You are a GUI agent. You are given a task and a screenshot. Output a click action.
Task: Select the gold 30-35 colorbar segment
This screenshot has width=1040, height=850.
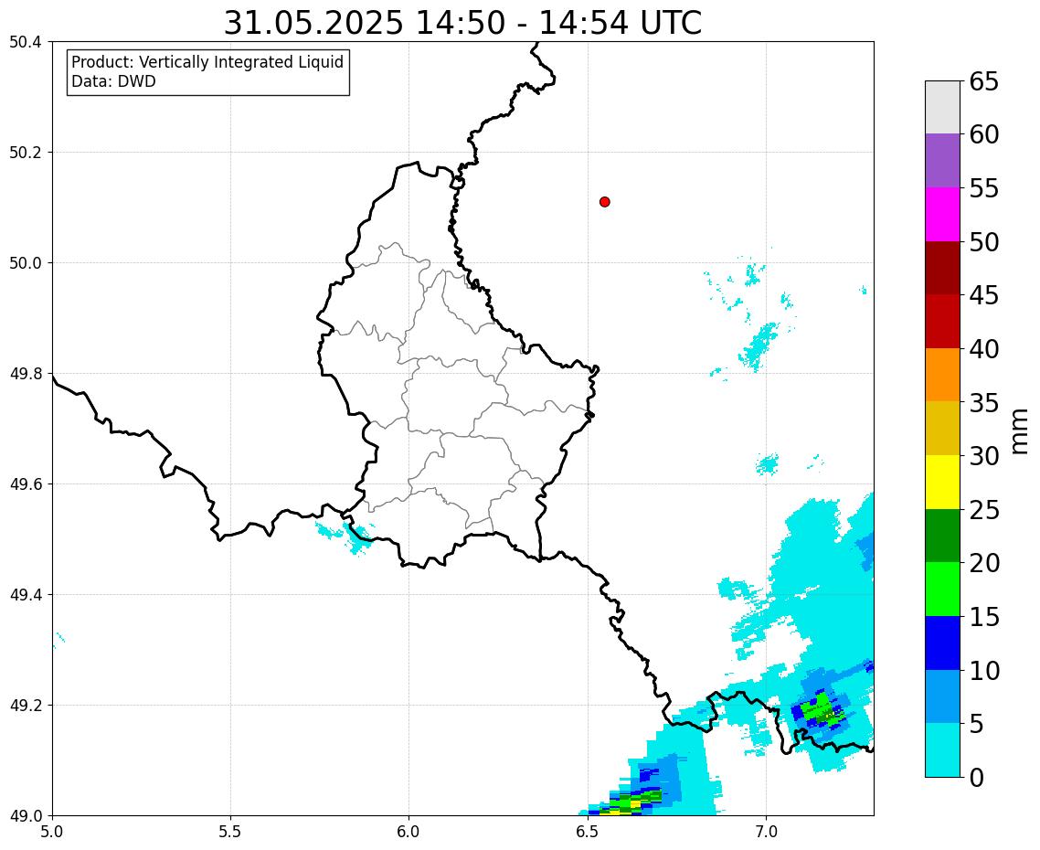click(942, 428)
